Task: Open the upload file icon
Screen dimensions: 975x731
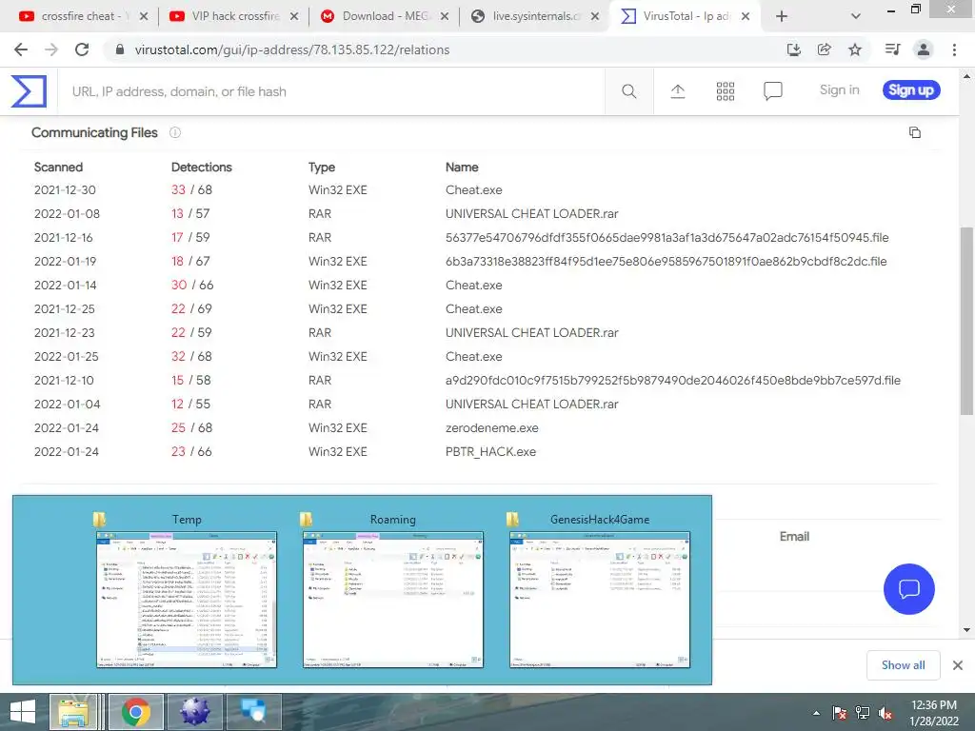Action: coord(678,91)
